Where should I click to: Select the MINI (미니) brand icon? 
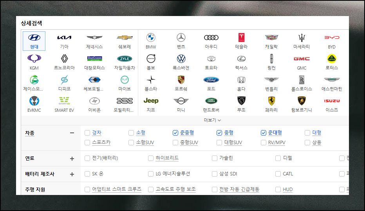pyautogui.click(x=181, y=101)
